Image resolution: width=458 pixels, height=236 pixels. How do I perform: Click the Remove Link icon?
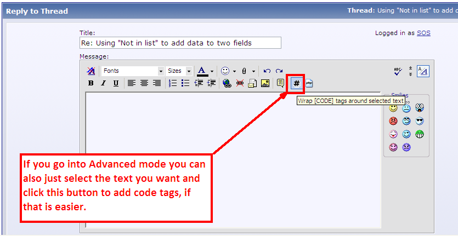click(x=240, y=84)
